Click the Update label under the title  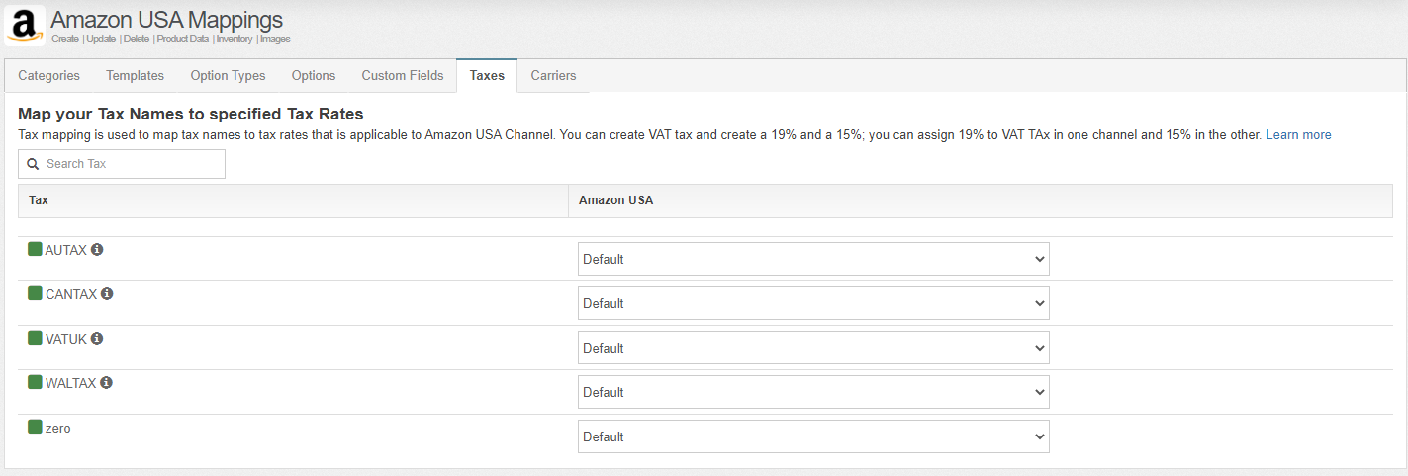[x=101, y=40]
